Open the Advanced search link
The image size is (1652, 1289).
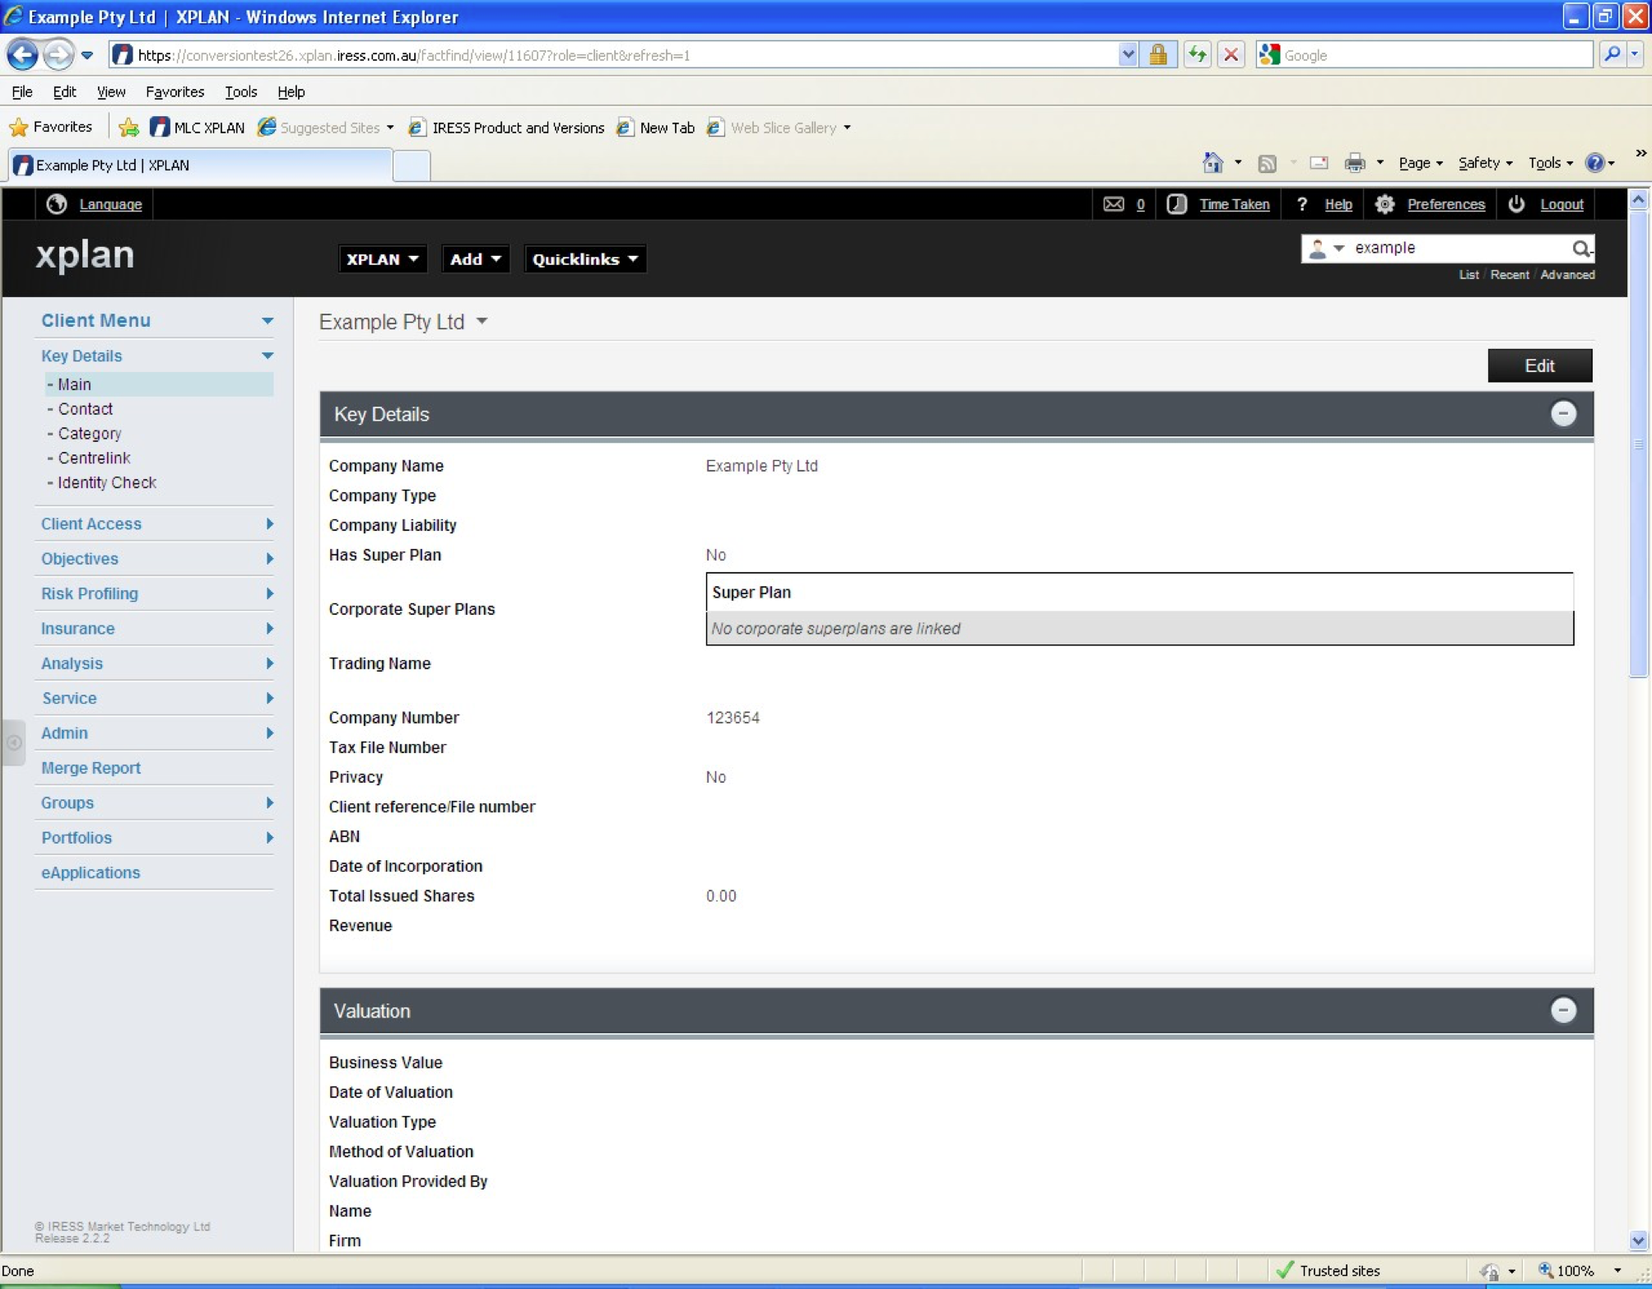tap(1566, 275)
